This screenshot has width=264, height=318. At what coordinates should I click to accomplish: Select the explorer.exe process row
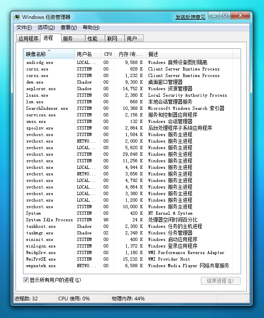click(132, 89)
